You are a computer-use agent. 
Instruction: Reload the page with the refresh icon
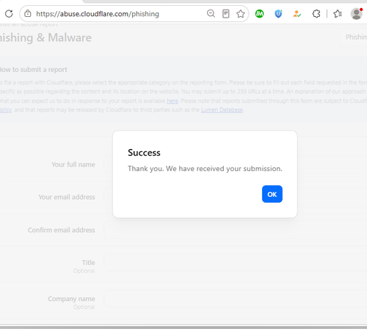(x=9, y=14)
